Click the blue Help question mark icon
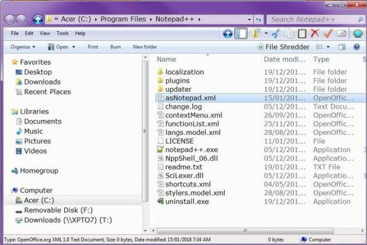Viewport: 367px width, 245px height. click(357, 47)
